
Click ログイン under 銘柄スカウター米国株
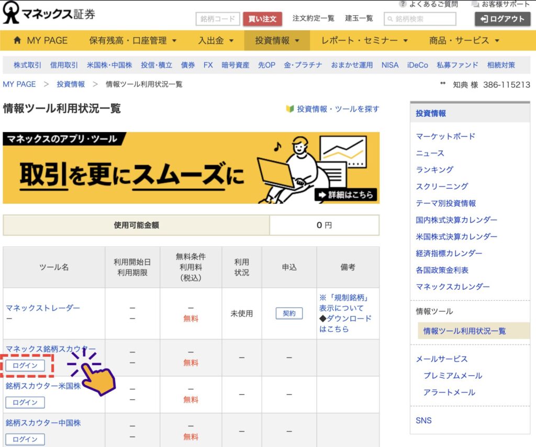coord(25,402)
